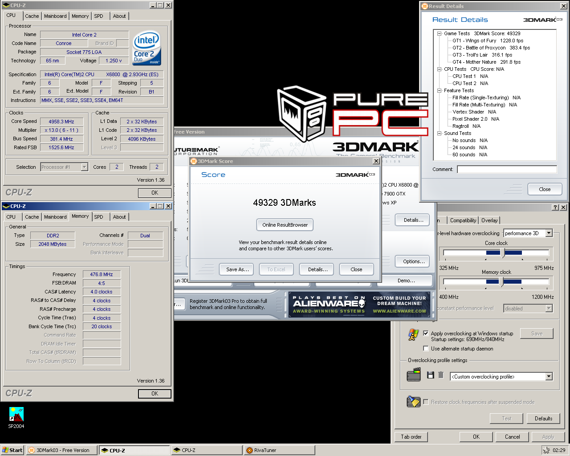
Task: Open the Start menu
Action: pyautogui.click(x=12, y=450)
